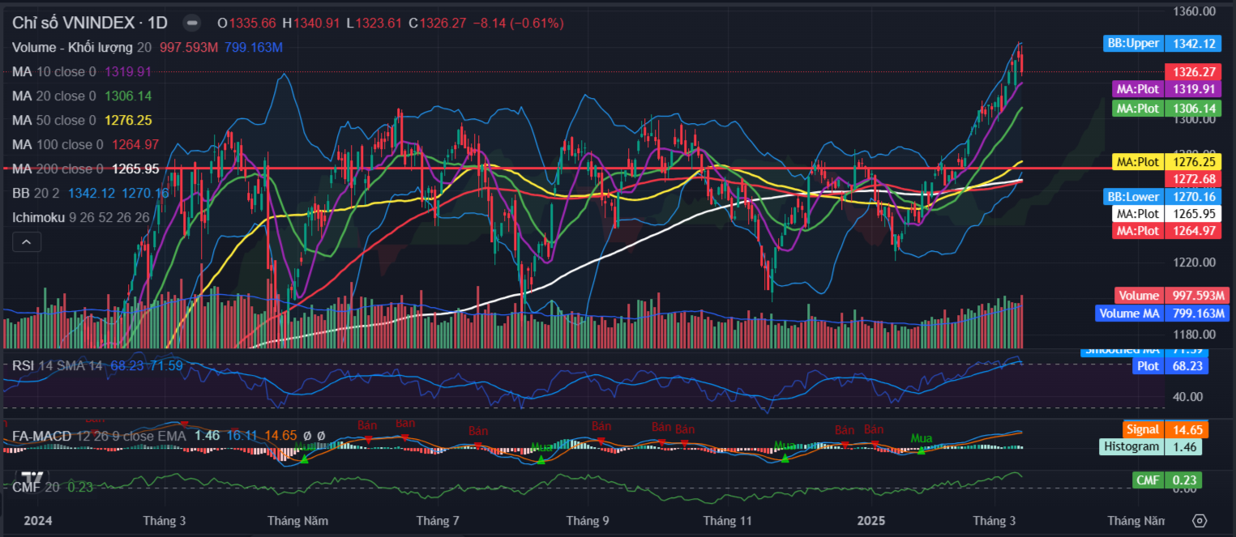This screenshot has height=537, width=1236.
Task: Click the 1326.27 current price label
Action: click(x=1185, y=71)
